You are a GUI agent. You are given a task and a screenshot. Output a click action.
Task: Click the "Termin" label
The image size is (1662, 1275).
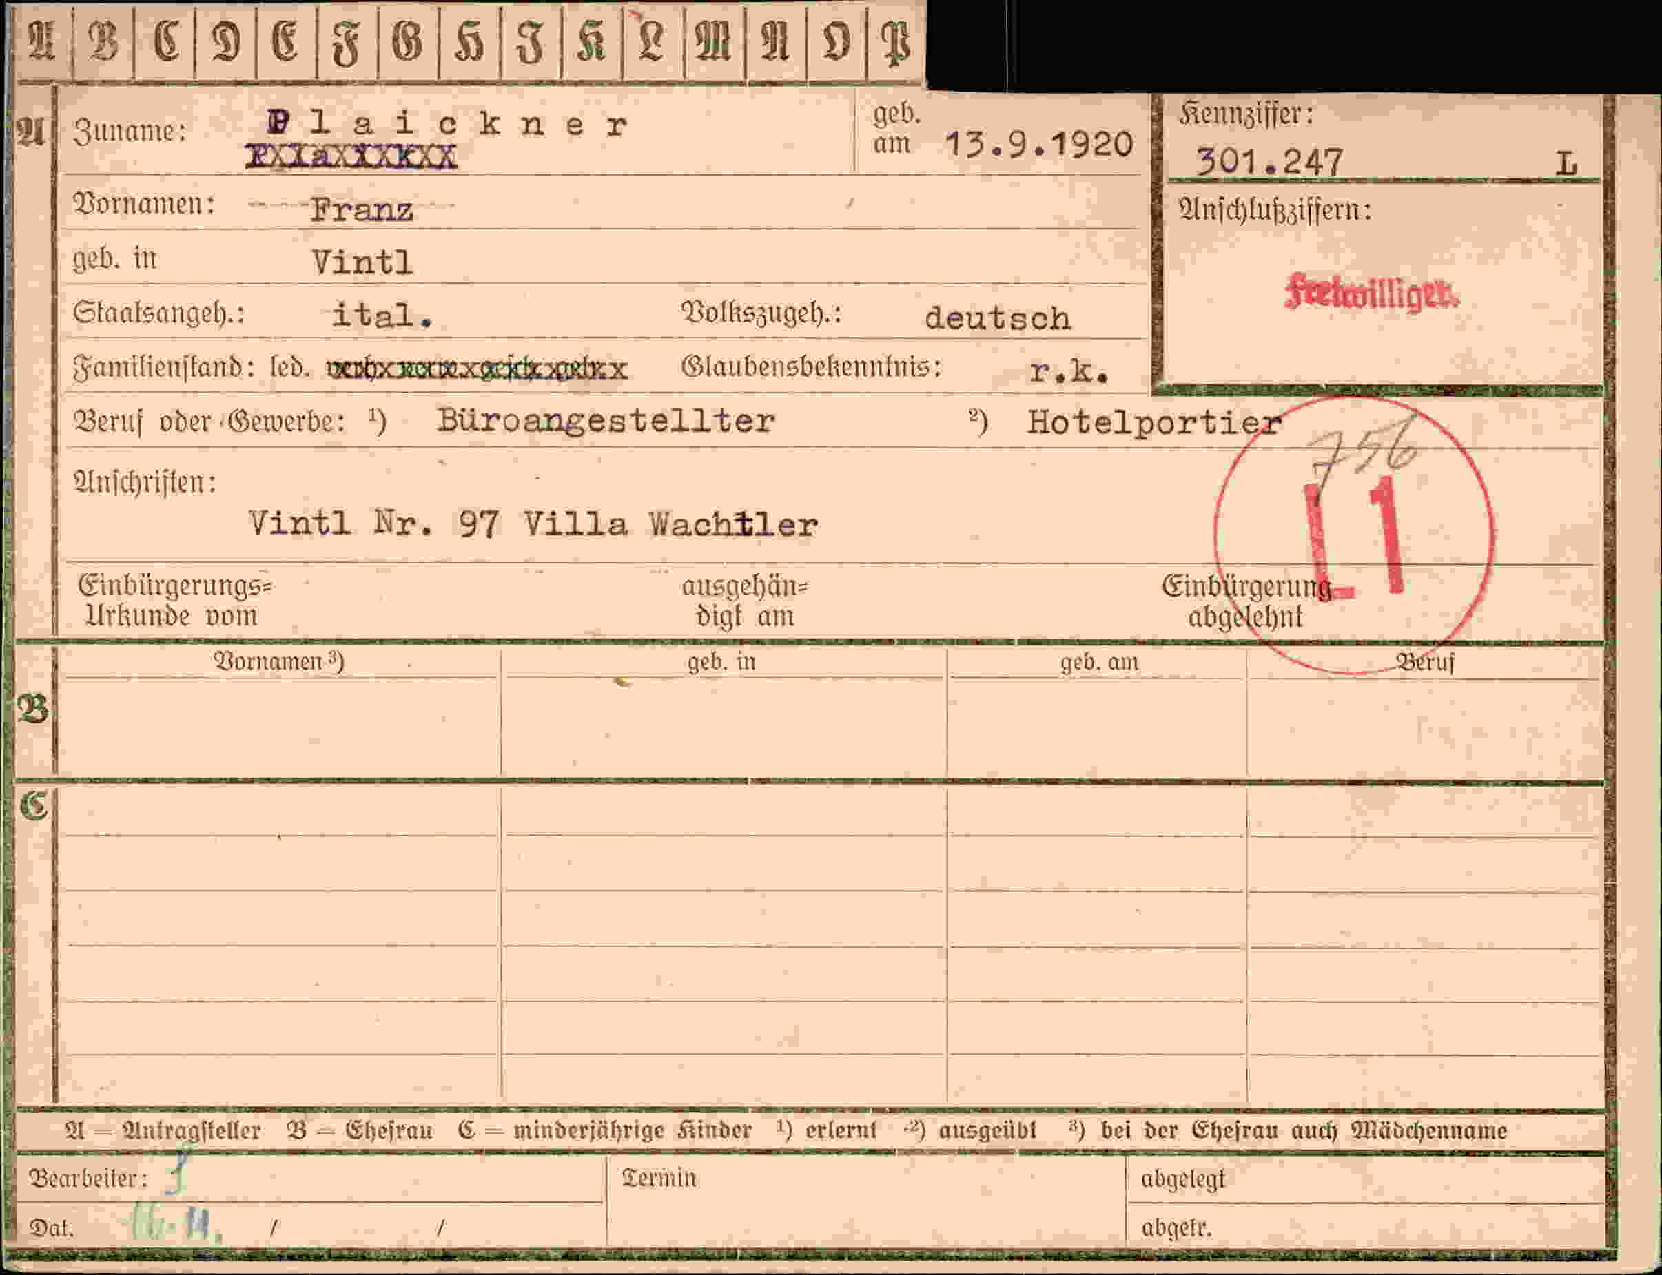click(x=659, y=1178)
